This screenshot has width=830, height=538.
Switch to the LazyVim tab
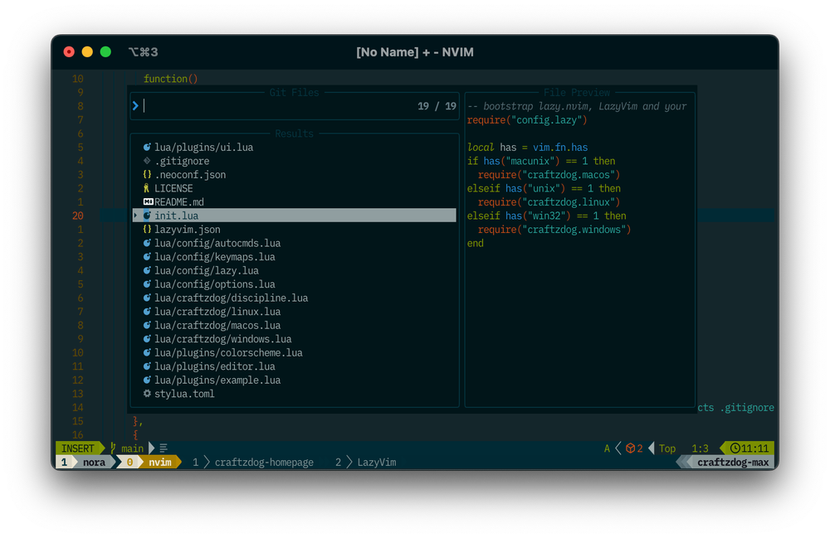(x=375, y=462)
